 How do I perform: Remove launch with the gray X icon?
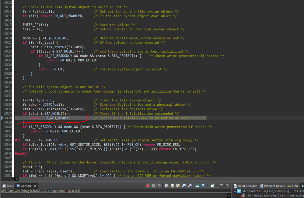click(153, 186)
